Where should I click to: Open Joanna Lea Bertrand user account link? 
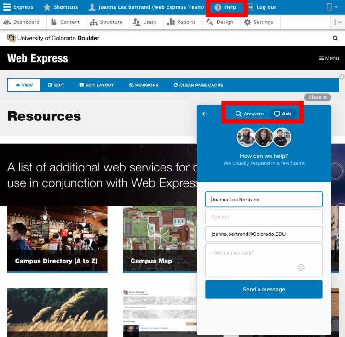[x=146, y=7]
